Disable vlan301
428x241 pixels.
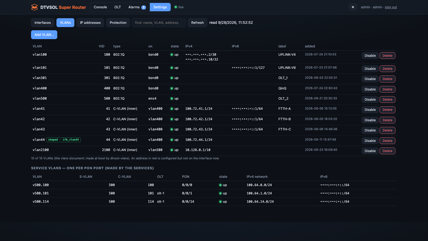point(370,79)
